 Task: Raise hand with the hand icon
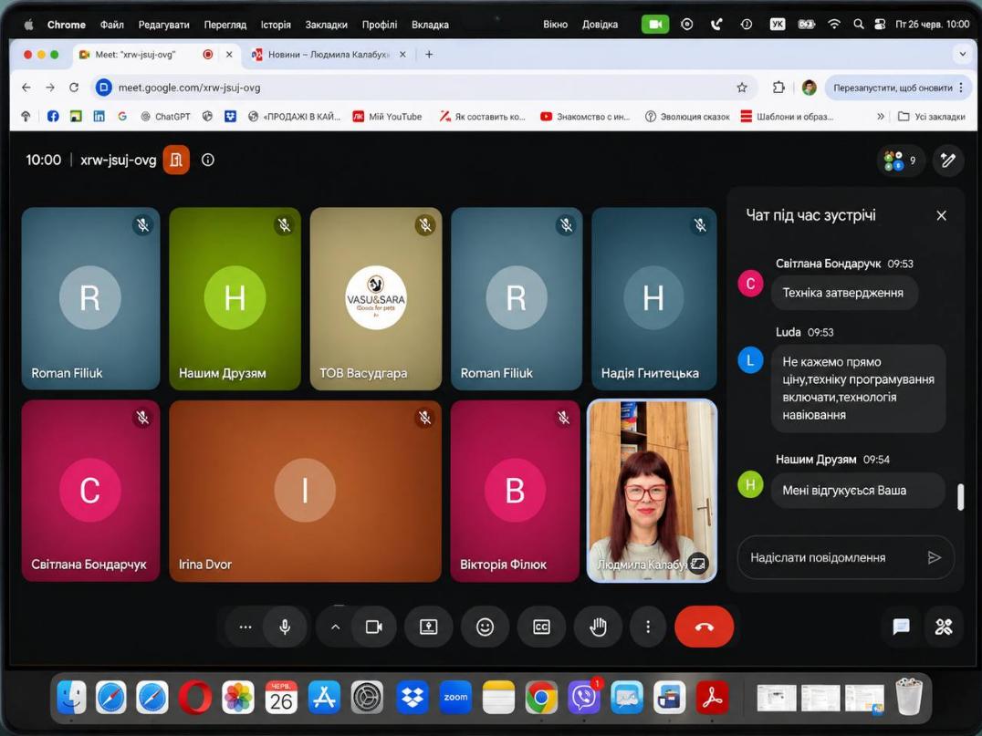[598, 627]
